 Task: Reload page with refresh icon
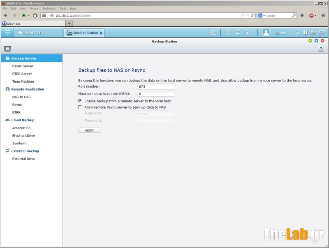coord(252,16)
